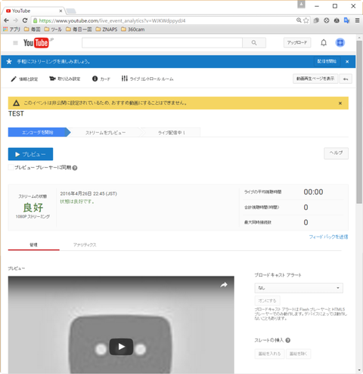Click the ヘルプ button
The height and width of the screenshot is (374, 363).
coord(336,153)
